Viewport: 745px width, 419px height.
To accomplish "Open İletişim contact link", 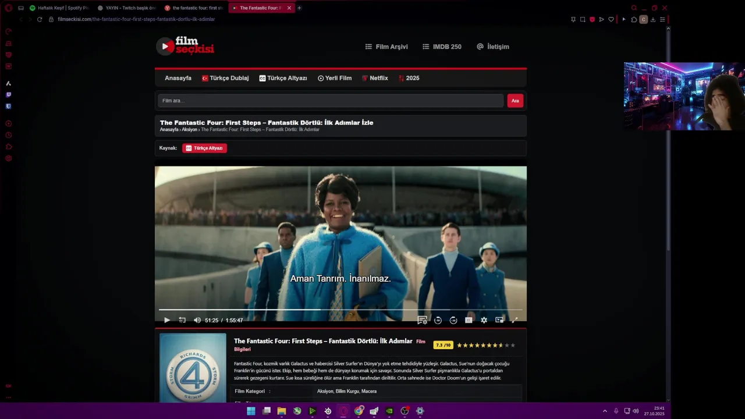I will [493, 47].
